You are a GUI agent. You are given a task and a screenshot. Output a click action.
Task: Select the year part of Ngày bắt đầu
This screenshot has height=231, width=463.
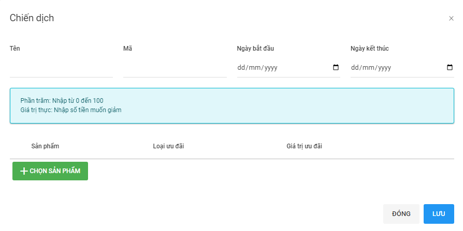click(x=271, y=68)
